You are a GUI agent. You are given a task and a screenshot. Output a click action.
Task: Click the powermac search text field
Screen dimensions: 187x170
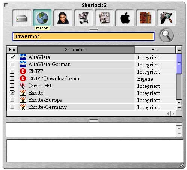[x=83, y=36]
